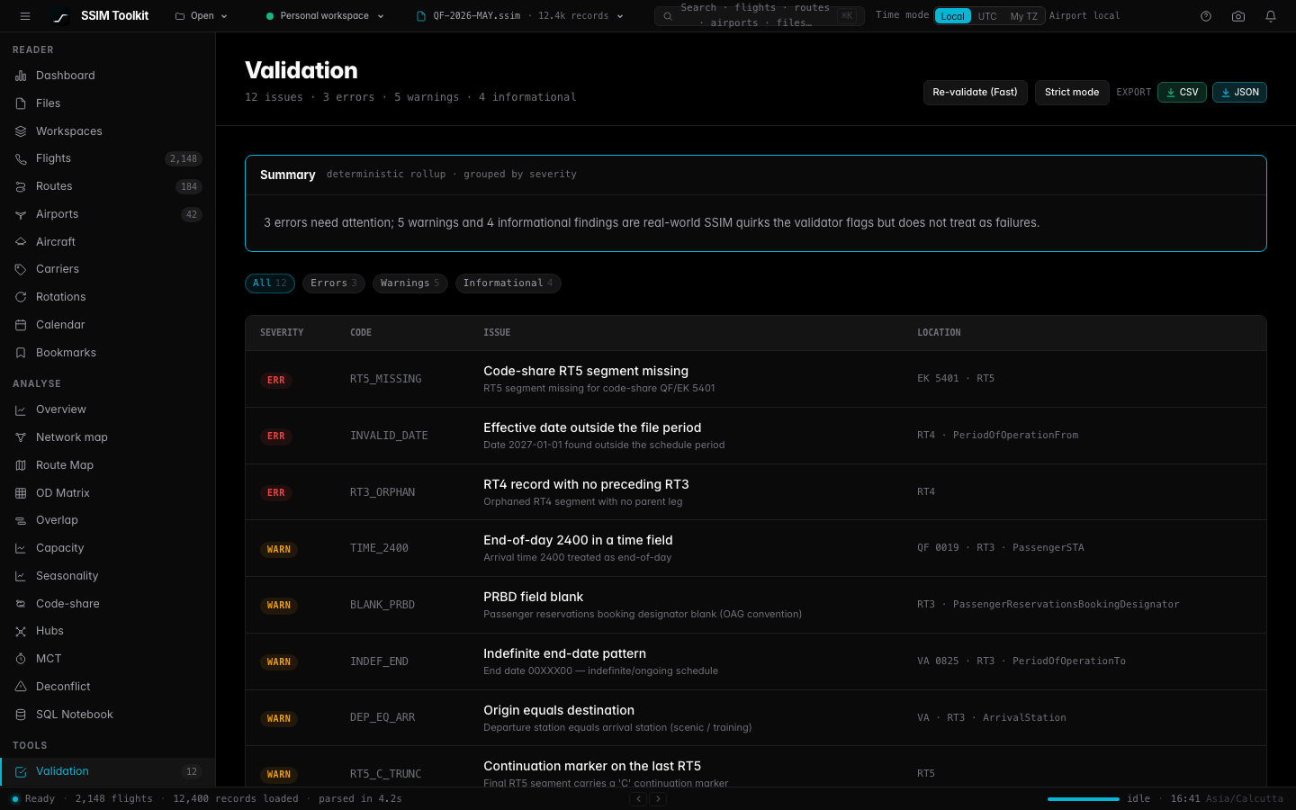Image resolution: width=1296 pixels, height=810 pixels.
Task: Click the BLANK_PRBD code cell
Action: (382, 605)
